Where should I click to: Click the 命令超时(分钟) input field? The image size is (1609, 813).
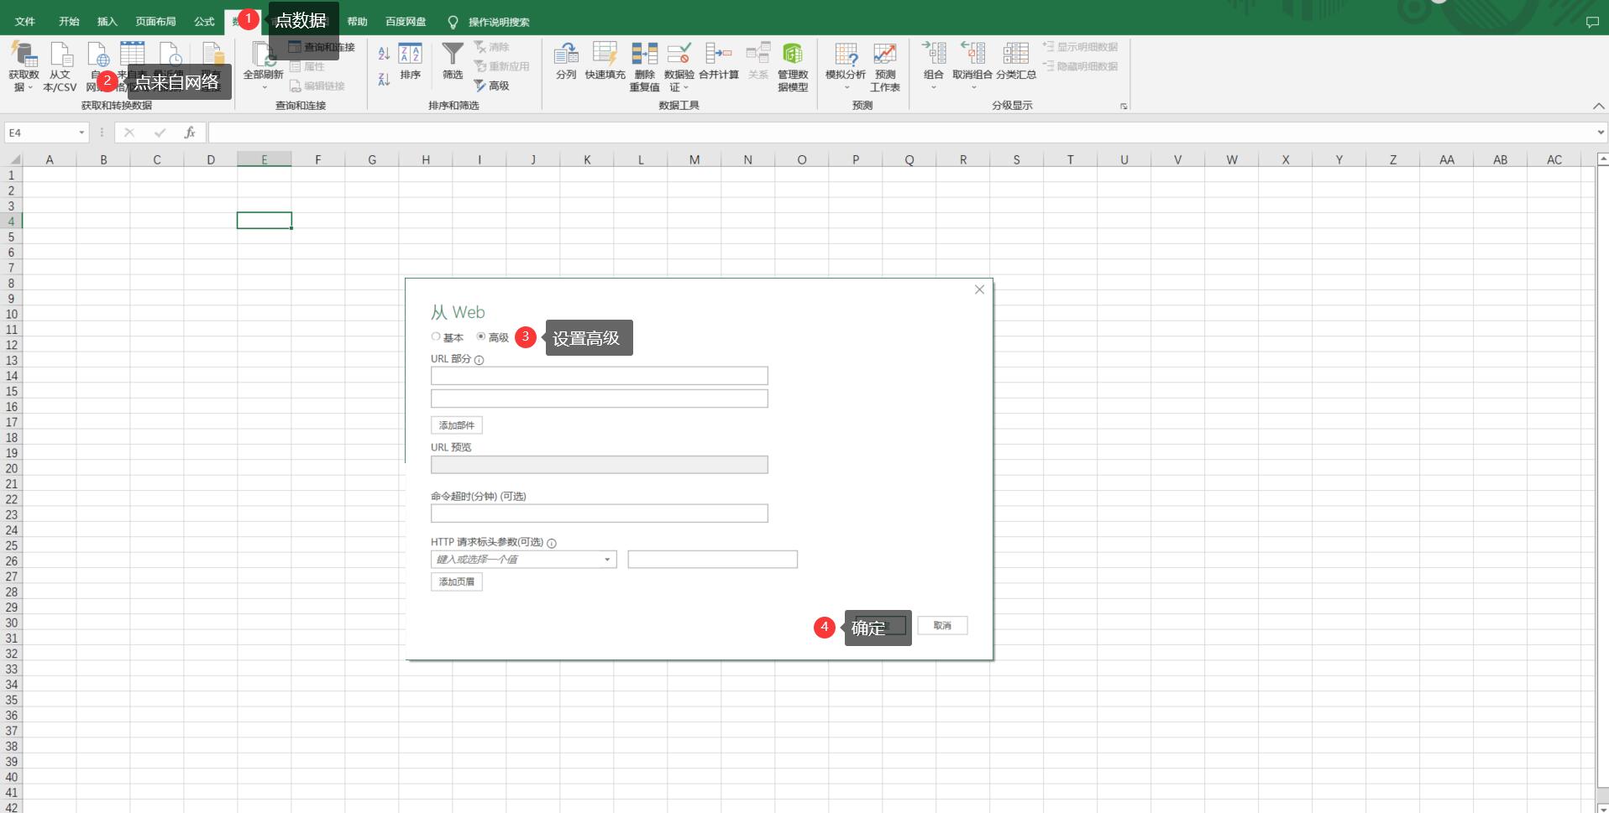click(600, 513)
